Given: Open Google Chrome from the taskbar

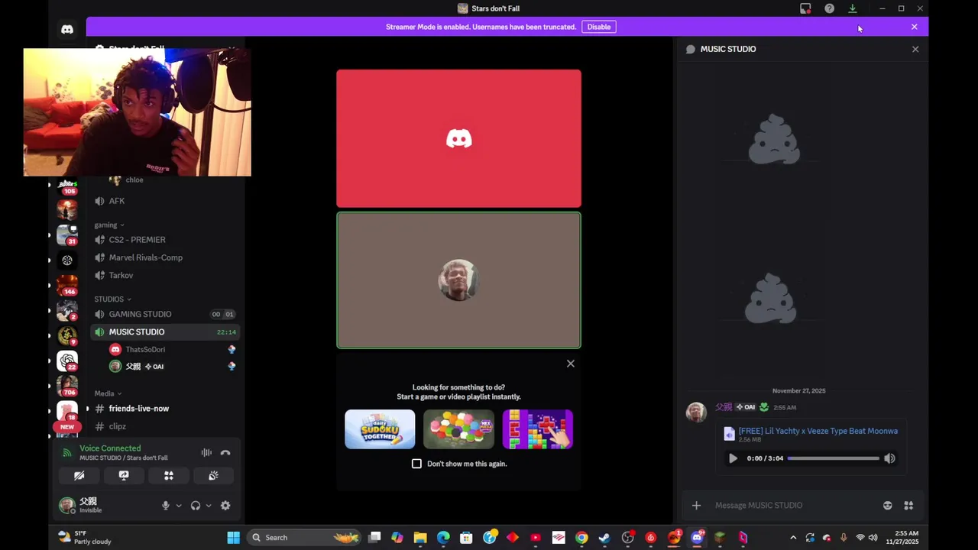Looking at the screenshot, I should click(581, 538).
